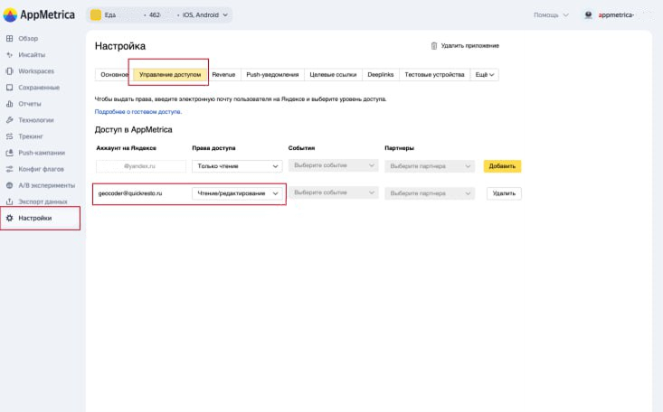This screenshot has height=412, width=663.
Task: Switch to the Revenue tab
Action: (223, 74)
